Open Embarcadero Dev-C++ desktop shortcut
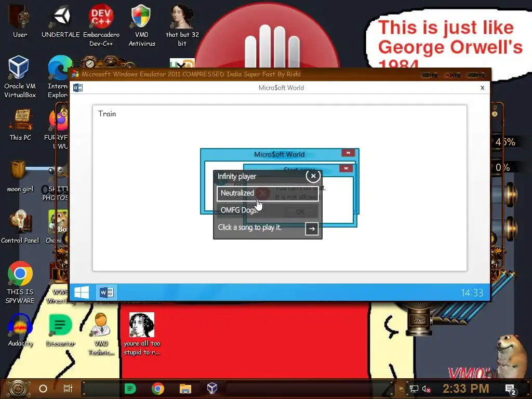Image resolution: width=532 pixels, height=399 pixels. [101, 25]
